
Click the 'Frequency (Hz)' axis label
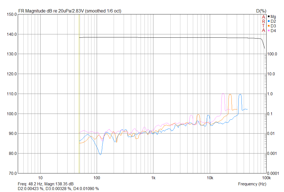pos(252,184)
